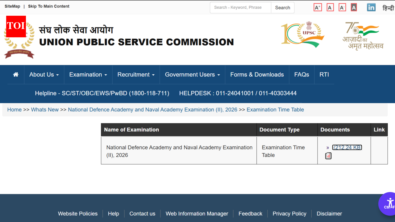Open Website Policies footer link
Image resolution: width=395 pixels, height=222 pixels.
(x=78, y=213)
